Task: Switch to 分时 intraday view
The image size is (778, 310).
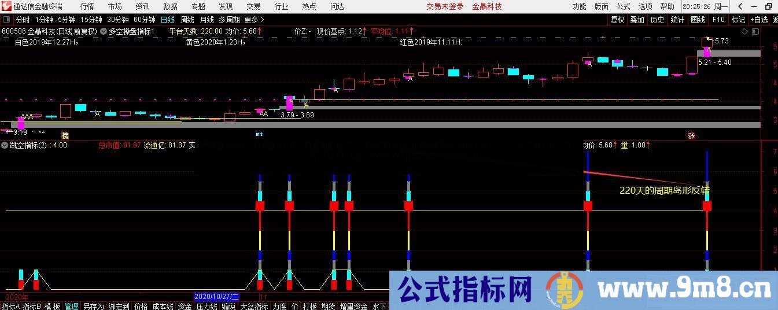Action: click(x=23, y=20)
